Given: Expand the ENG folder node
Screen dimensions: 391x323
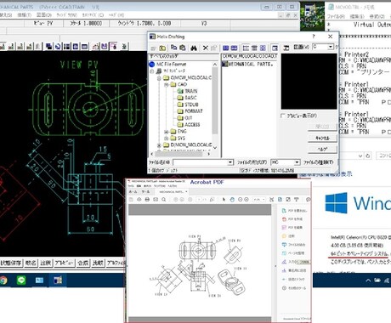Looking at the screenshot, I should click(167, 132).
